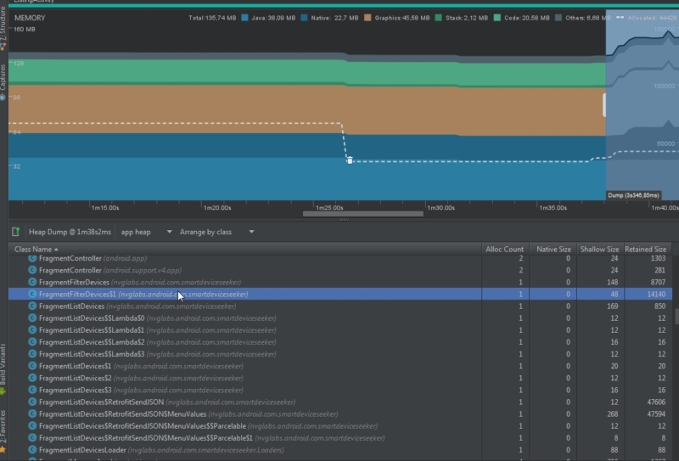Select the FragmentListDevicesLoader row
This screenshot has width=679, height=461.
click(340, 450)
